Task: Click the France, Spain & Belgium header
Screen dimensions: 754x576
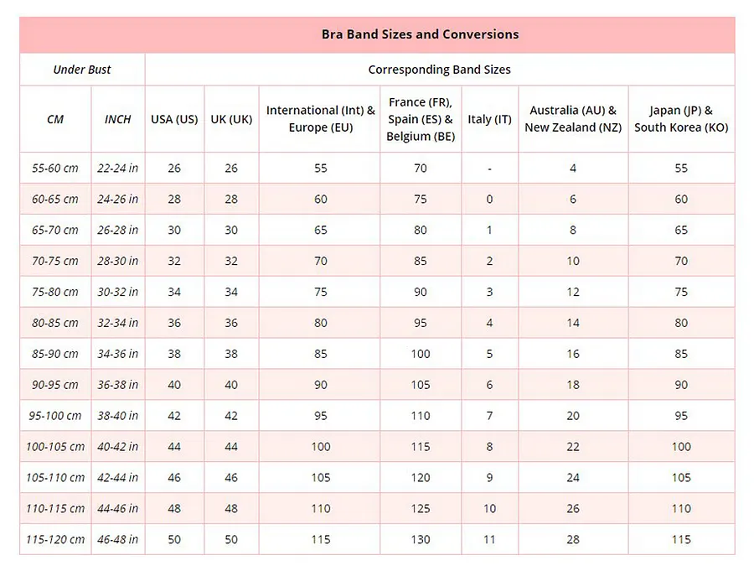Action: coord(421,119)
